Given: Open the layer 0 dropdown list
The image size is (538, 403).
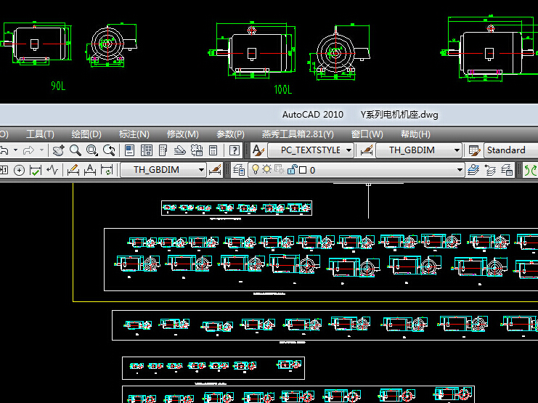Looking at the screenshot, I should click(459, 170).
